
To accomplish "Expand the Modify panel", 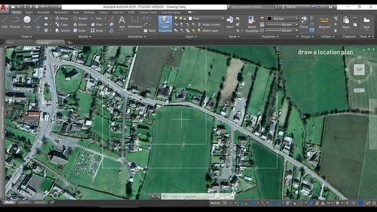I will pos(85,37).
